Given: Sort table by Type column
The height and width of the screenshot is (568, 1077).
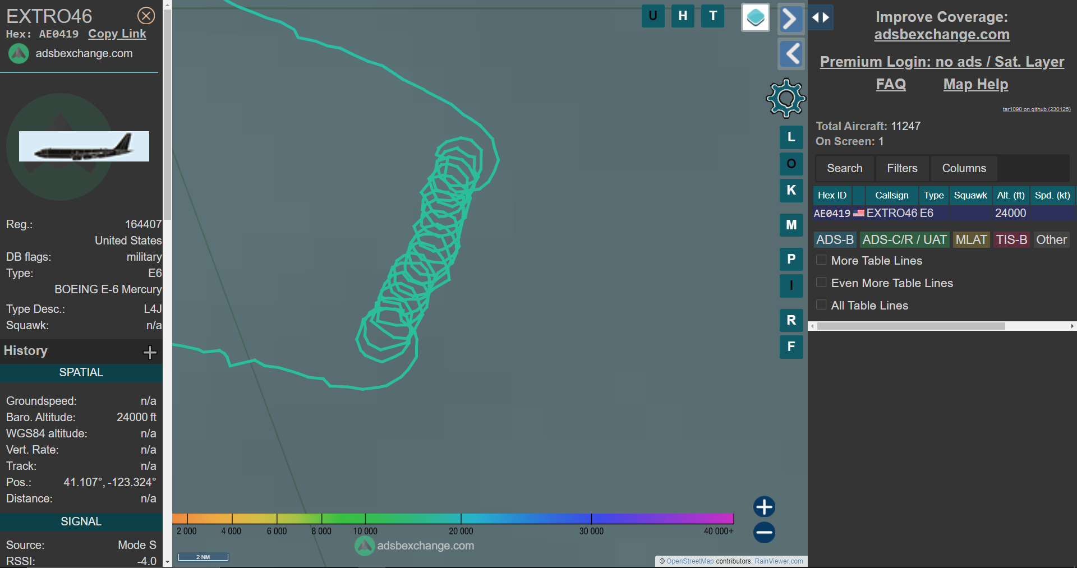Looking at the screenshot, I should pos(933,195).
